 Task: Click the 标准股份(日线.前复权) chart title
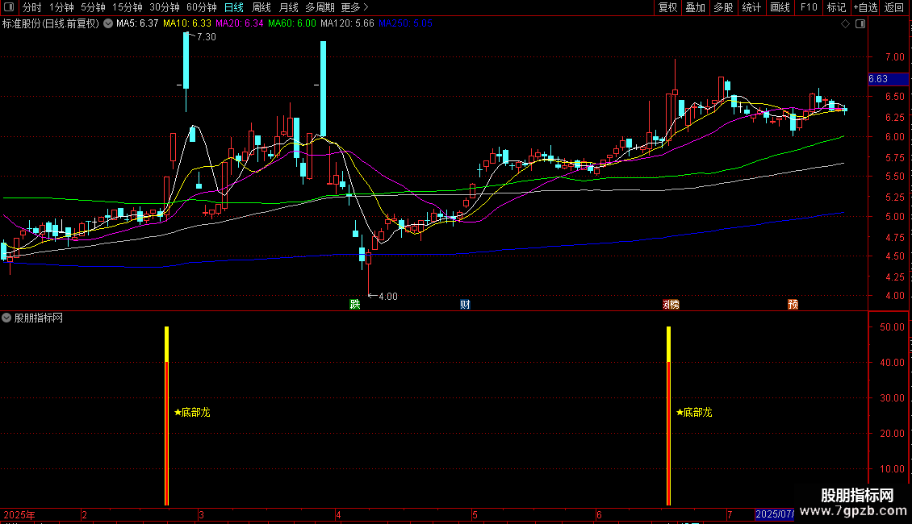(51, 24)
